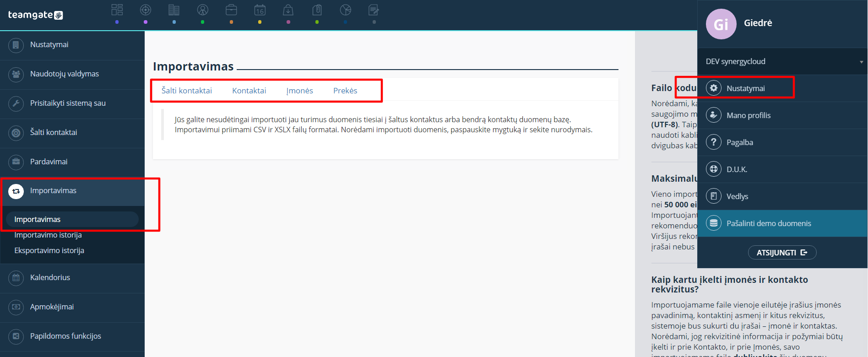This screenshot has height=357, width=868.
Task: Click the wrench icon for Prisitaikyti sistemą sau
Action: point(16,103)
